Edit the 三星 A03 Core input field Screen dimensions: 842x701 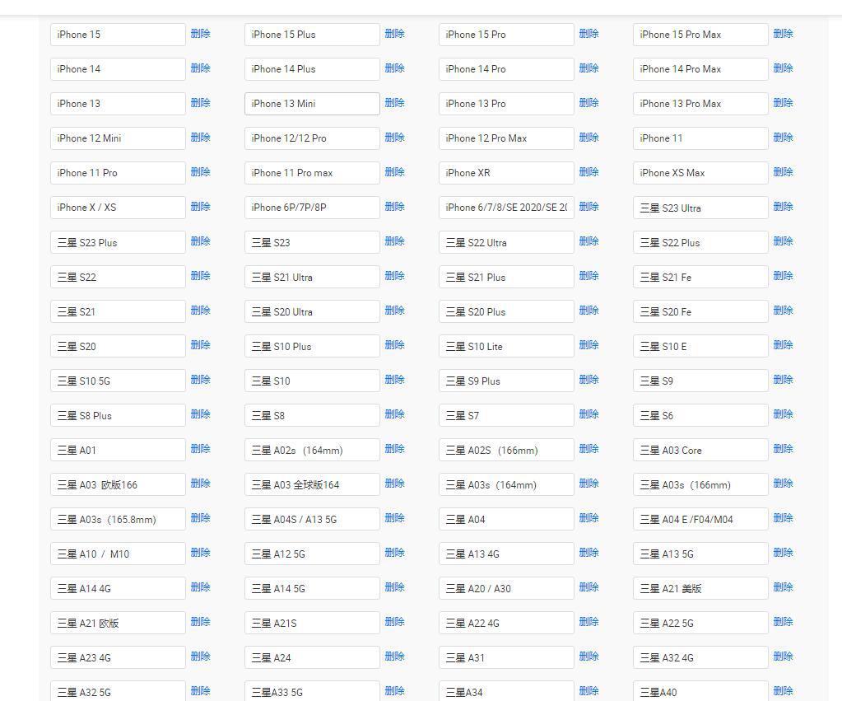pyautogui.click(x=700, y=450)
